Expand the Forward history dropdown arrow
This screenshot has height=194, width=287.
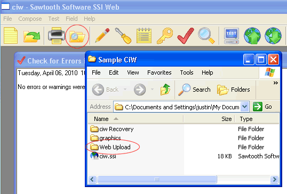[152, 90]
